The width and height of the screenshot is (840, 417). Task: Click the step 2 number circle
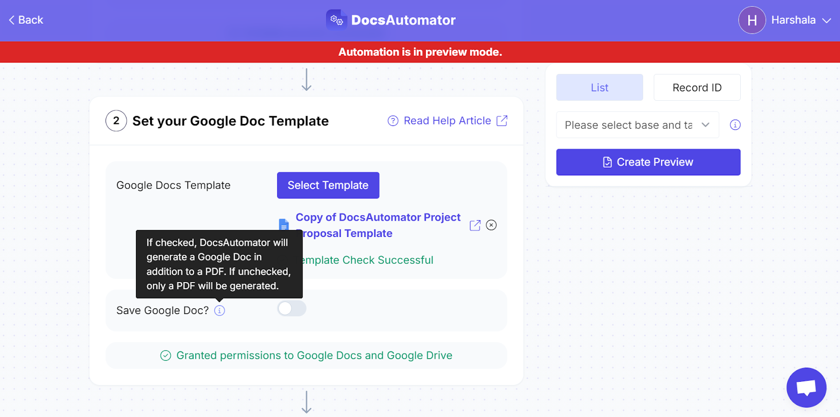[116, 121]
